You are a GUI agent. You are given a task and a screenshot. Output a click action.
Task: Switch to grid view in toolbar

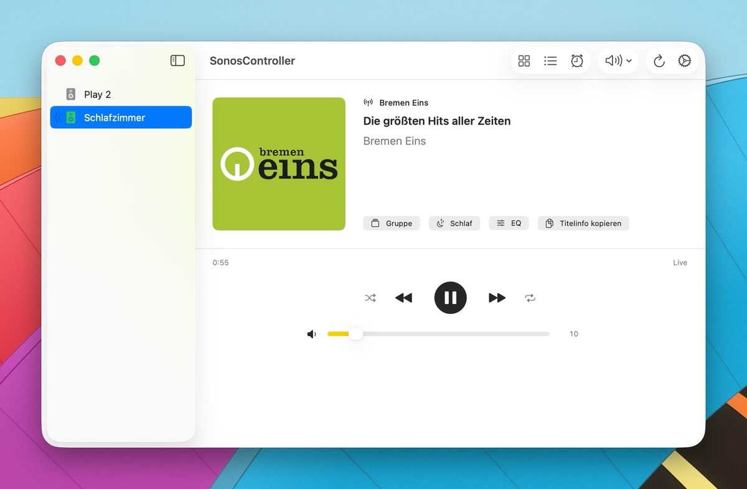(x=524, y=60)
